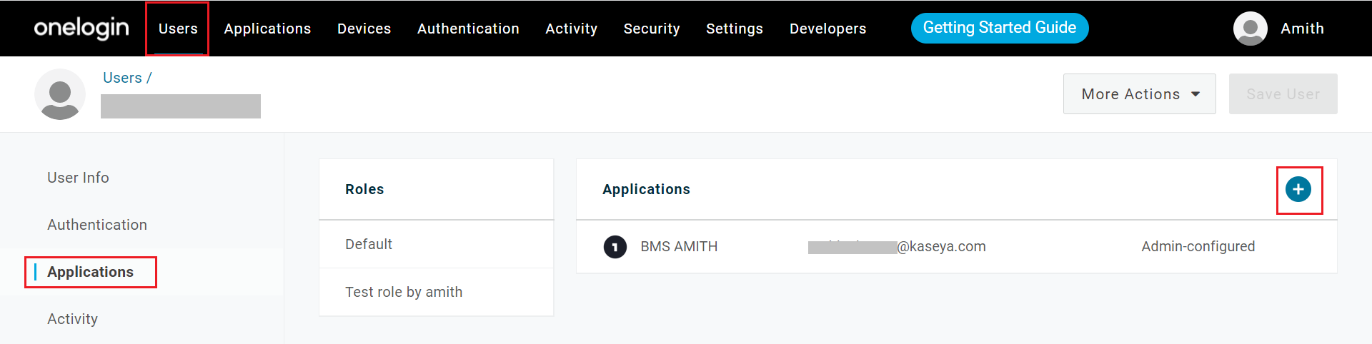Viewport: 1372px width, 344px height.
Task: Open the Authentication menu in top bar
Action: [x=468, y=29]
